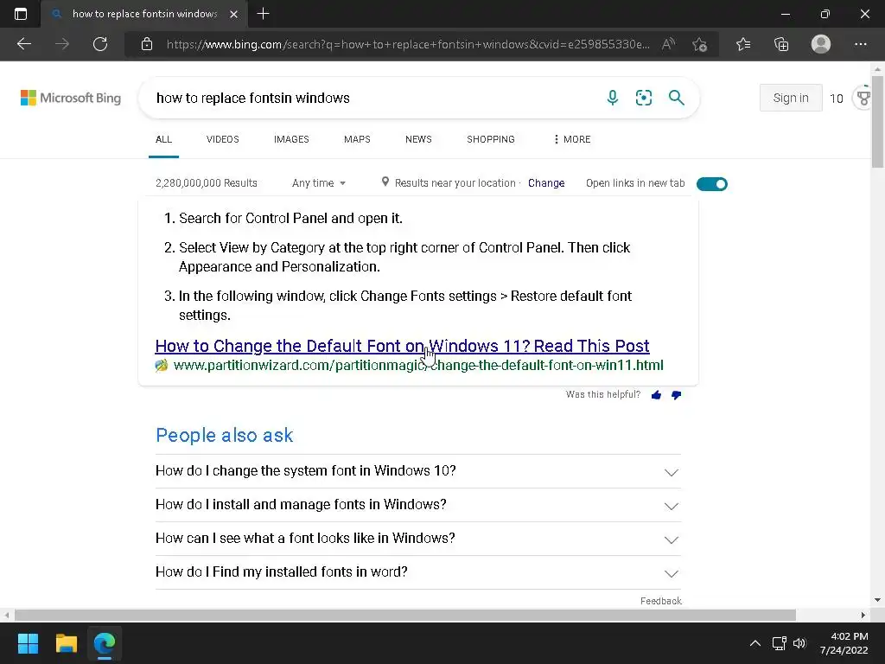
Task: Open the Any time filter dropdown
Action: pos(319,183)
